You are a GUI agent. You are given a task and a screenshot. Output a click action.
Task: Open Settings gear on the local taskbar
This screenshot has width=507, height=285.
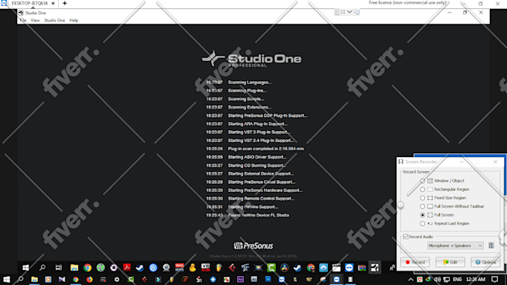click(117, 279)
